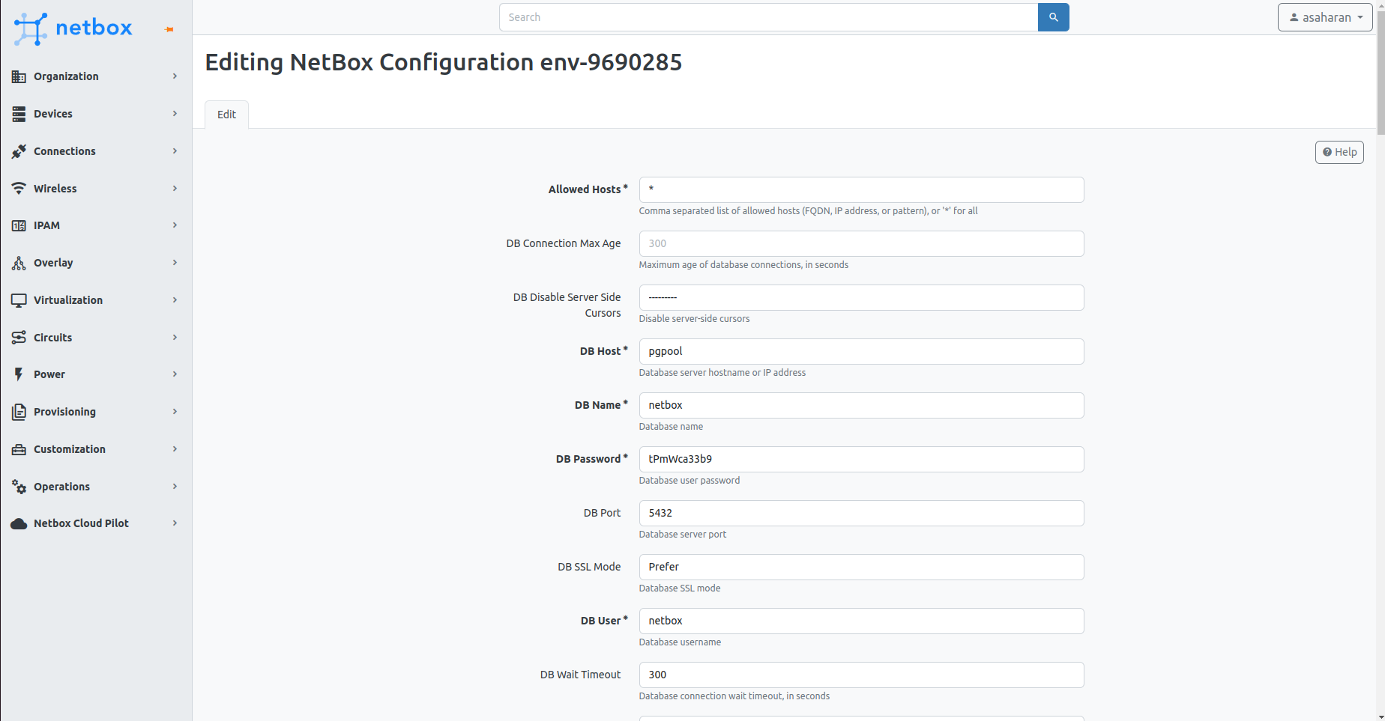Click the DB Connection Max Age field
1385x721 pixels.
coord(861,243)
